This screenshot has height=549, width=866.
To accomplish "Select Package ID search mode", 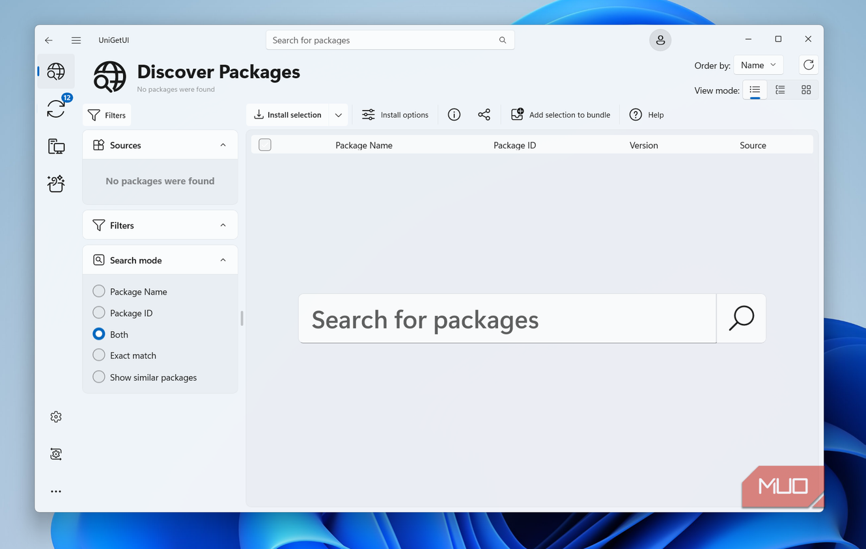I will tap(123, 313).
